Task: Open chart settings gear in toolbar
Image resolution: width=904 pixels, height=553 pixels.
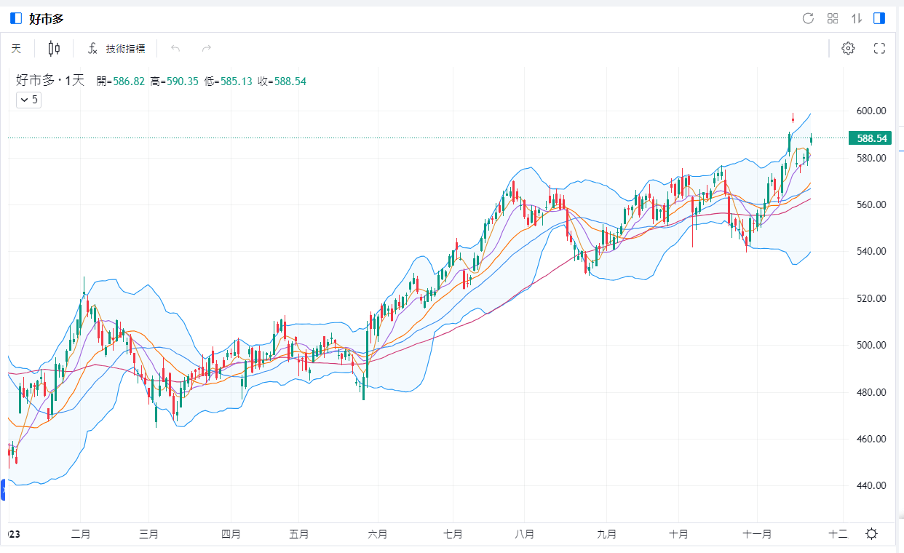Action: coord(848,49)
